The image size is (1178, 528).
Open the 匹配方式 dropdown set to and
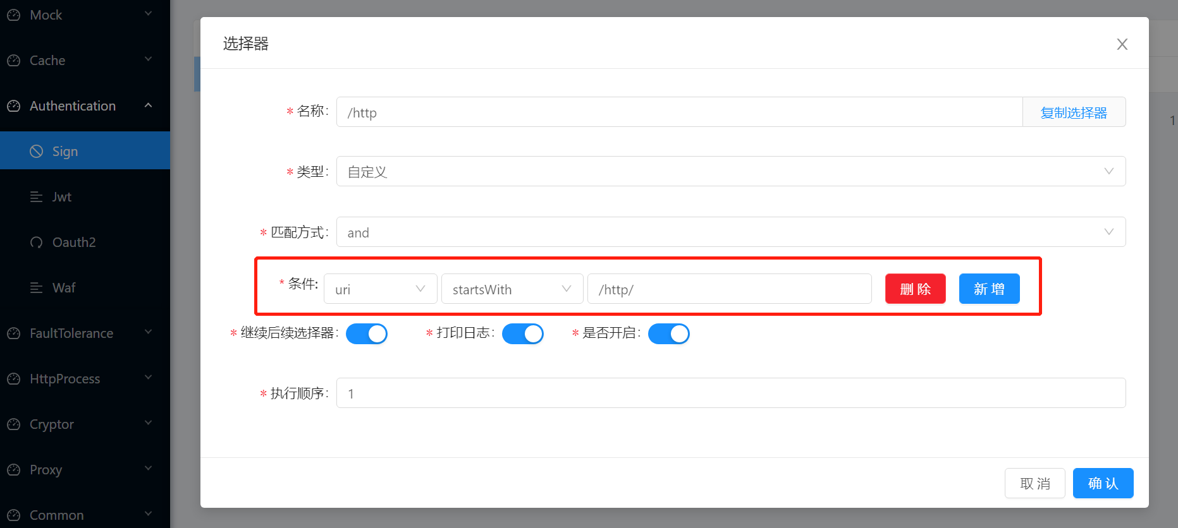730,232
